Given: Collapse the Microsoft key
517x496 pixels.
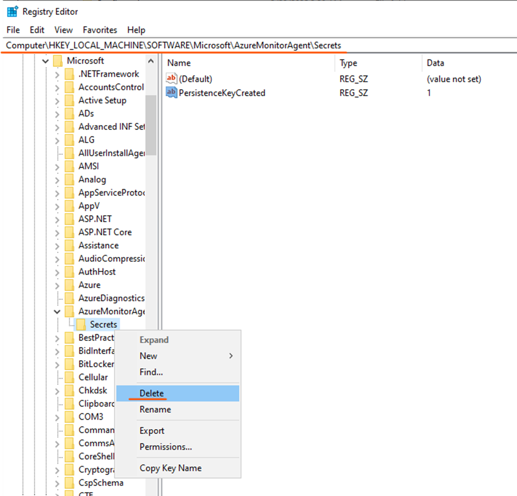Looking at the screenshot, I should tap(46, 61).
